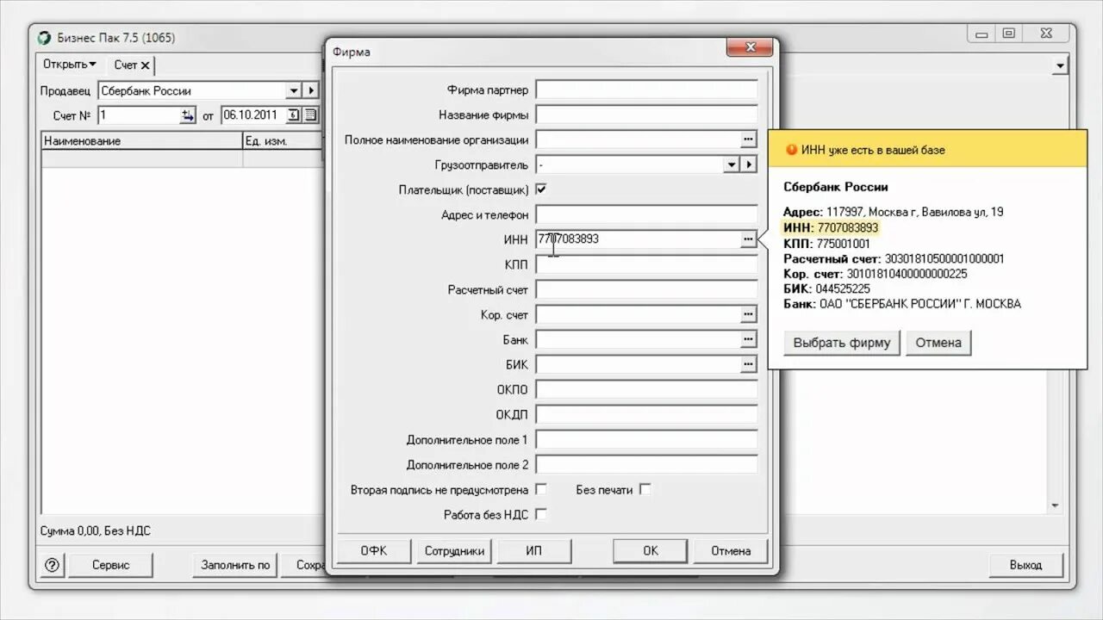The height and width of the screenshot is (620, 1103).
Task: Click Выбрать фирму in the notification
Action: click(x=842, y=343)
